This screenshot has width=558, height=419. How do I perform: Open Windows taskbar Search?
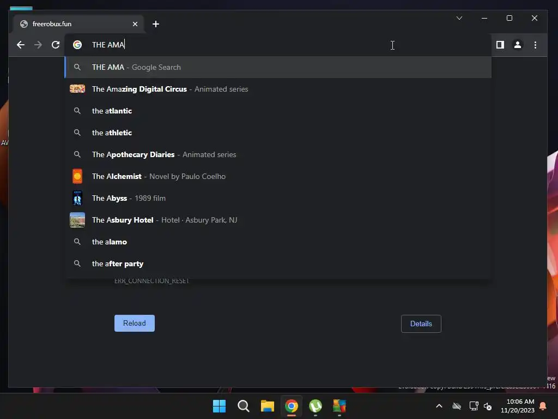244,406
